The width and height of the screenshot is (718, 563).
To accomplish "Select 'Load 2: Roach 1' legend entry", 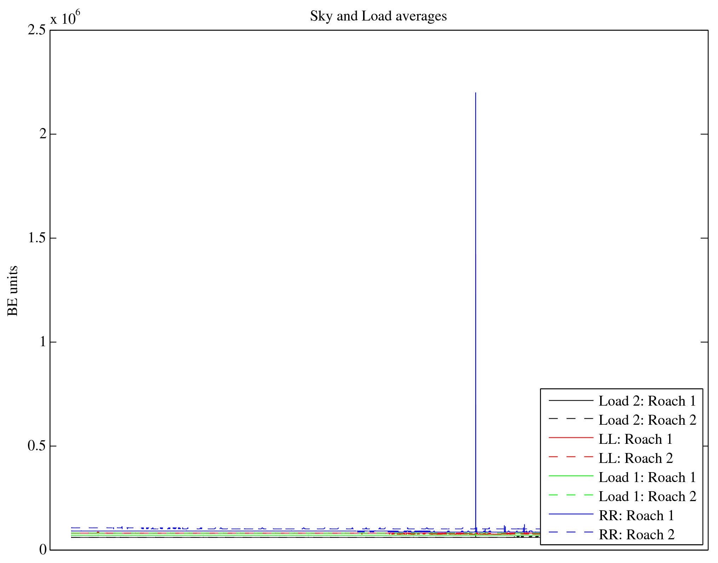I will click(647, 401).
